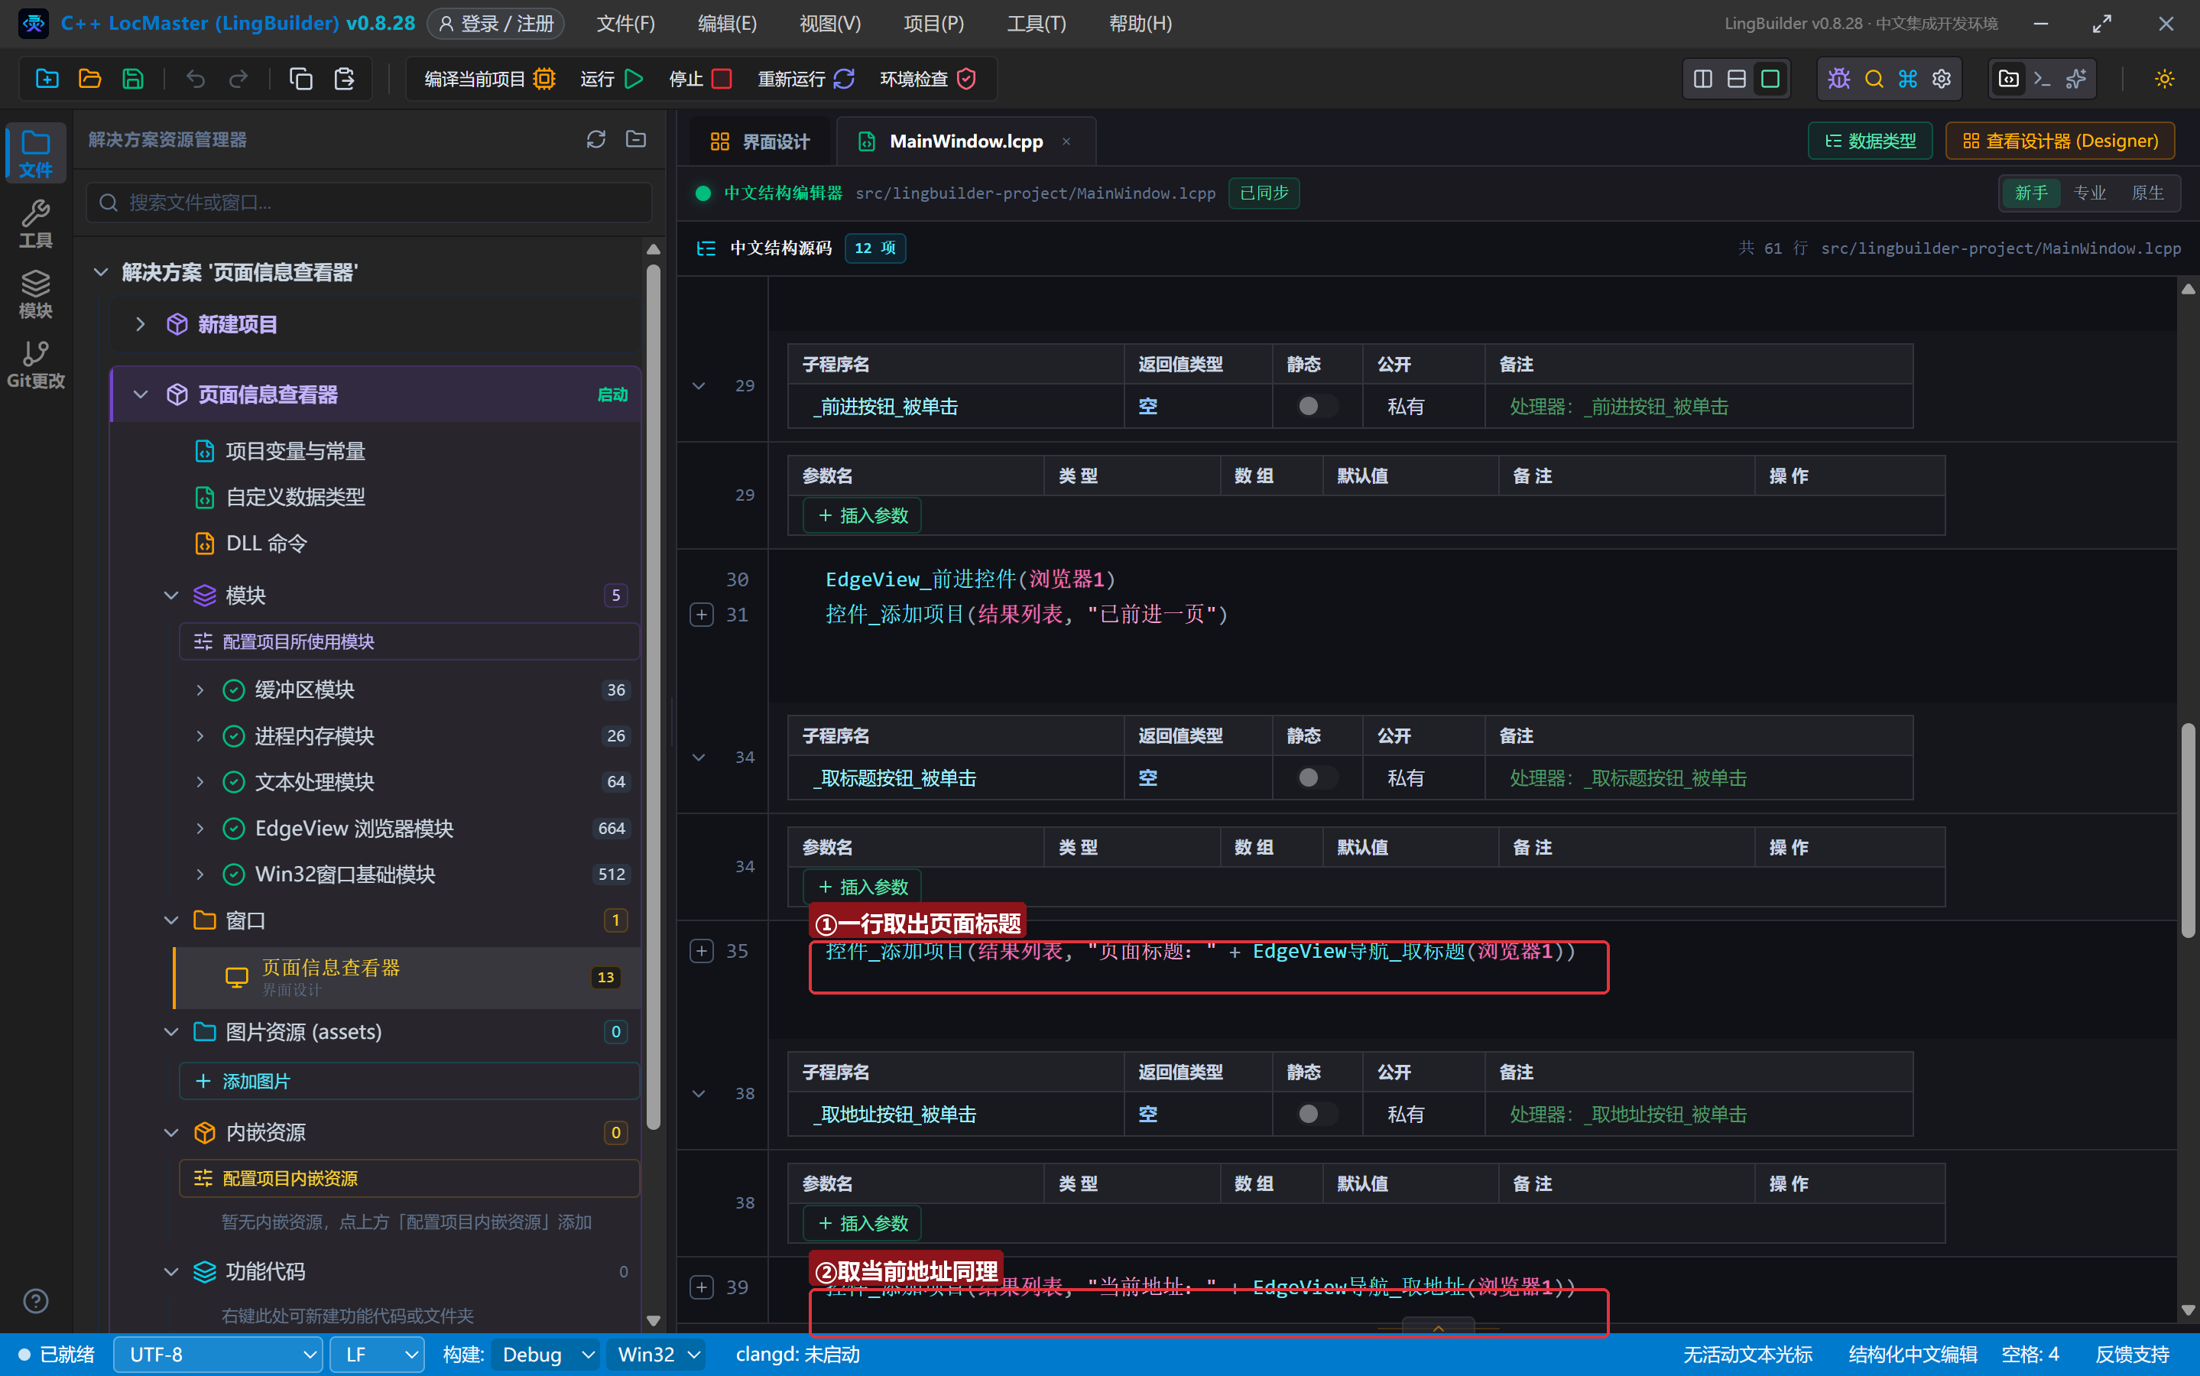Click the debug bug icon in toolbar

pos(1838,80)
